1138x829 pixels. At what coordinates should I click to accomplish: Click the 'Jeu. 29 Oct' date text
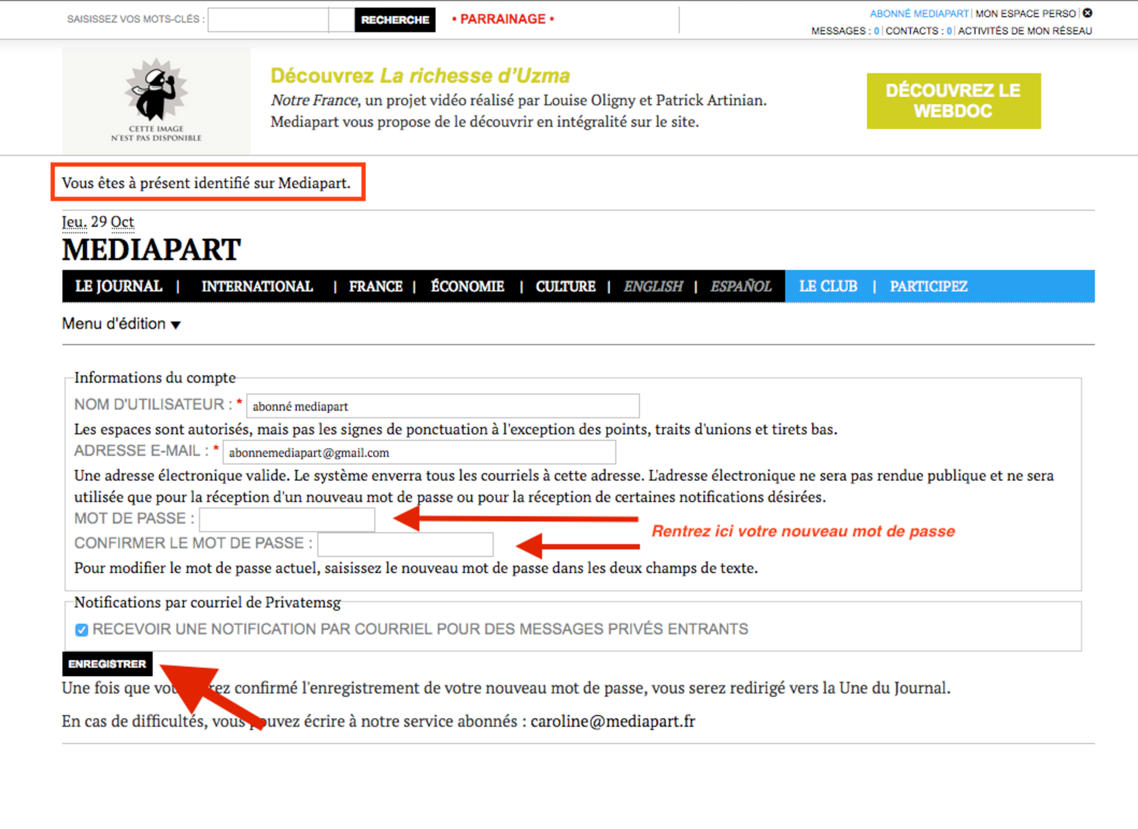pos(98,222)
